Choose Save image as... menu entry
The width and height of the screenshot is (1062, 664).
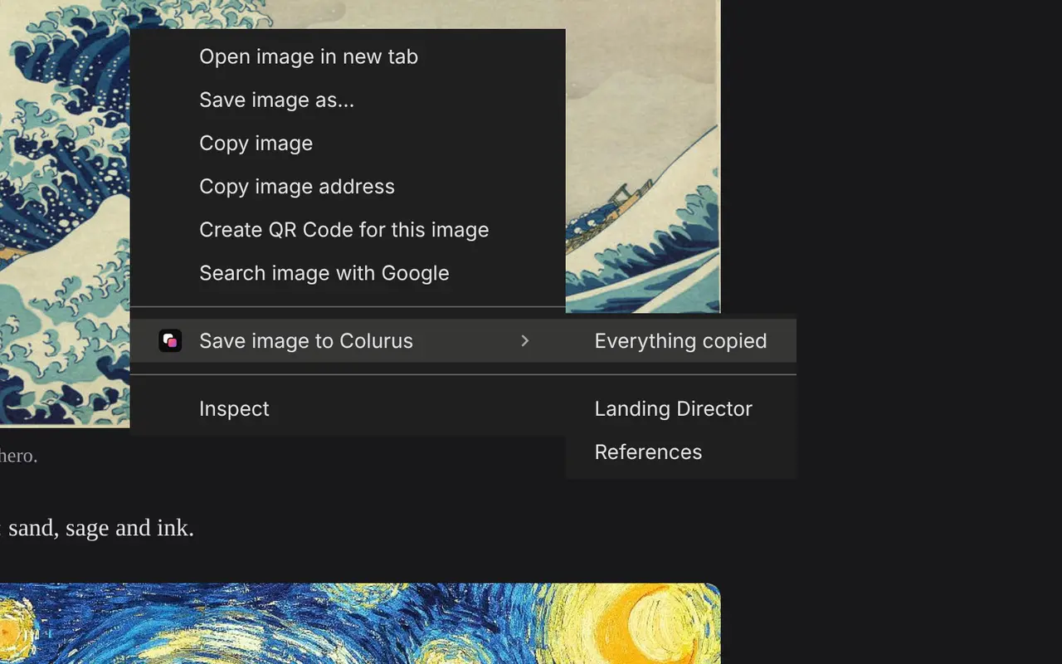[x=348, y=100]
